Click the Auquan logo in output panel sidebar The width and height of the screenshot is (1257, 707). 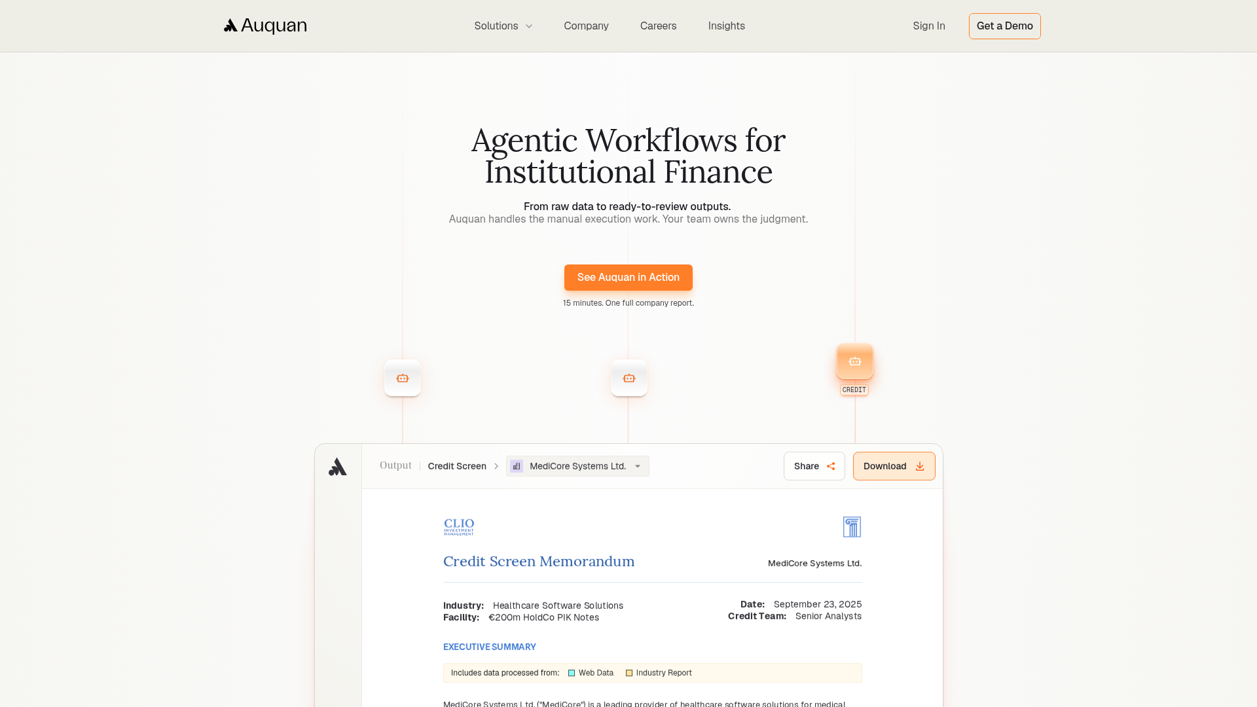coord(337,467)
